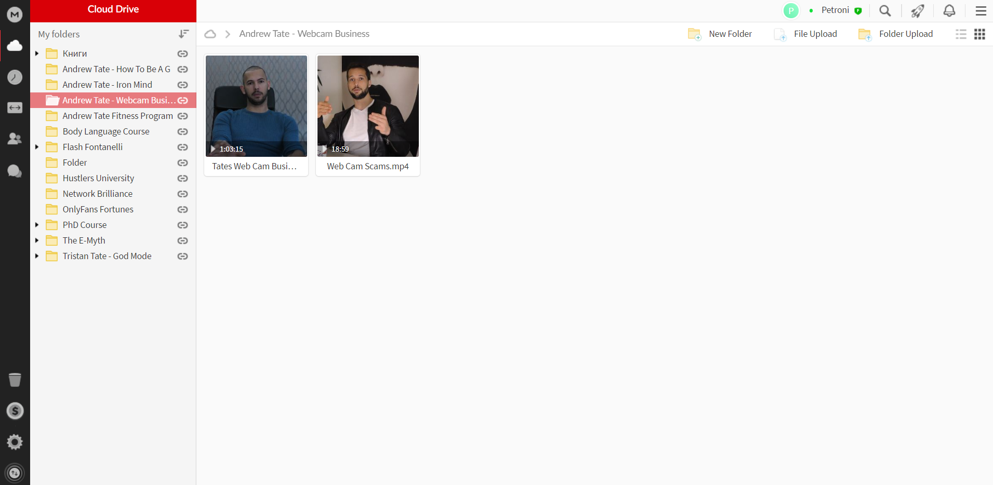The width and height of the screenshot is (993, 485).
Task: Click link icon beside OnlyFans Fortunes
Action: coord(182,209)
